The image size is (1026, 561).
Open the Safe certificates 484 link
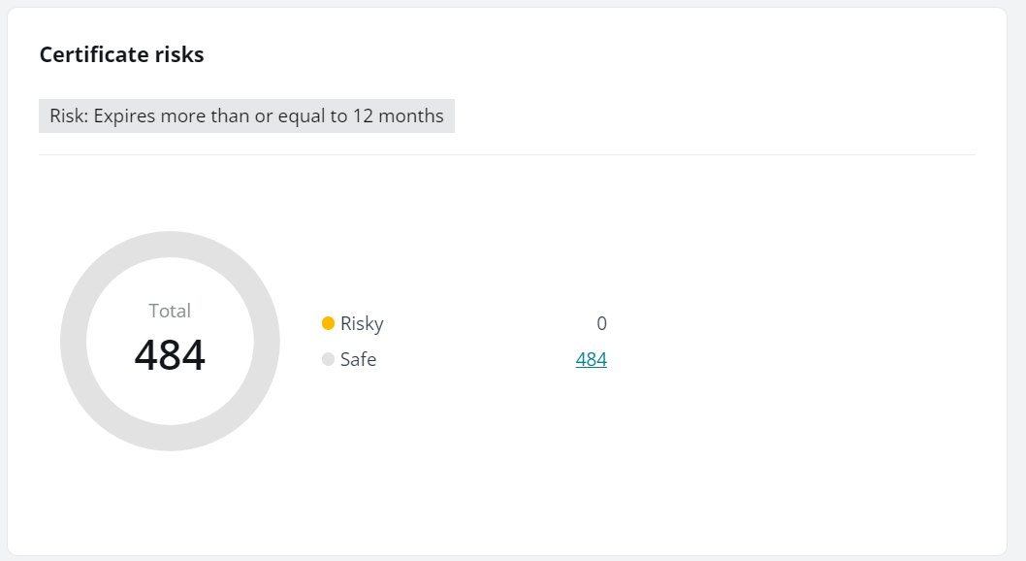[591, 359]
